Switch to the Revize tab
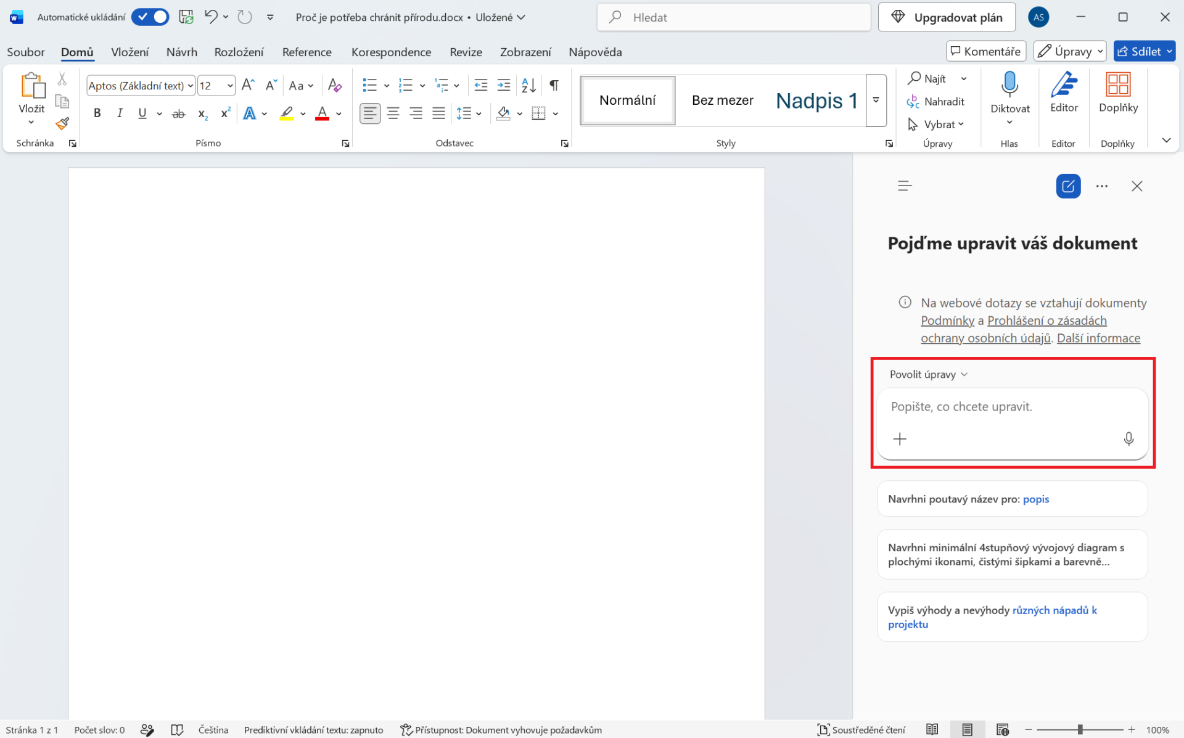 coord(466,52)
